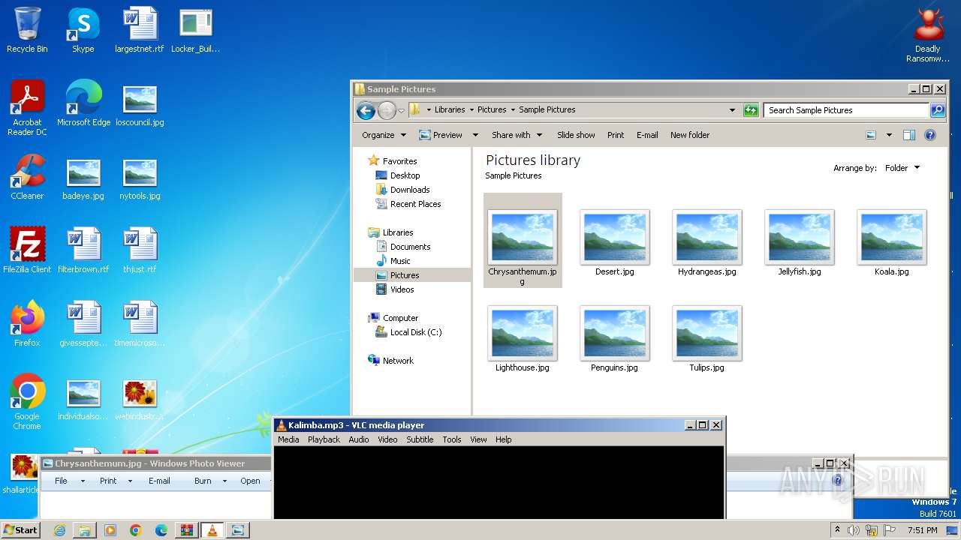The image size is (961, 540).
Task: Click the Explorer Forward arrow button
Action: coord(387,111)
